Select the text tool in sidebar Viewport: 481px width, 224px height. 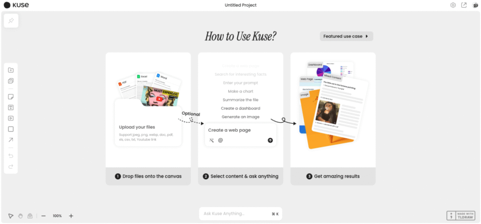pos(11,107)
